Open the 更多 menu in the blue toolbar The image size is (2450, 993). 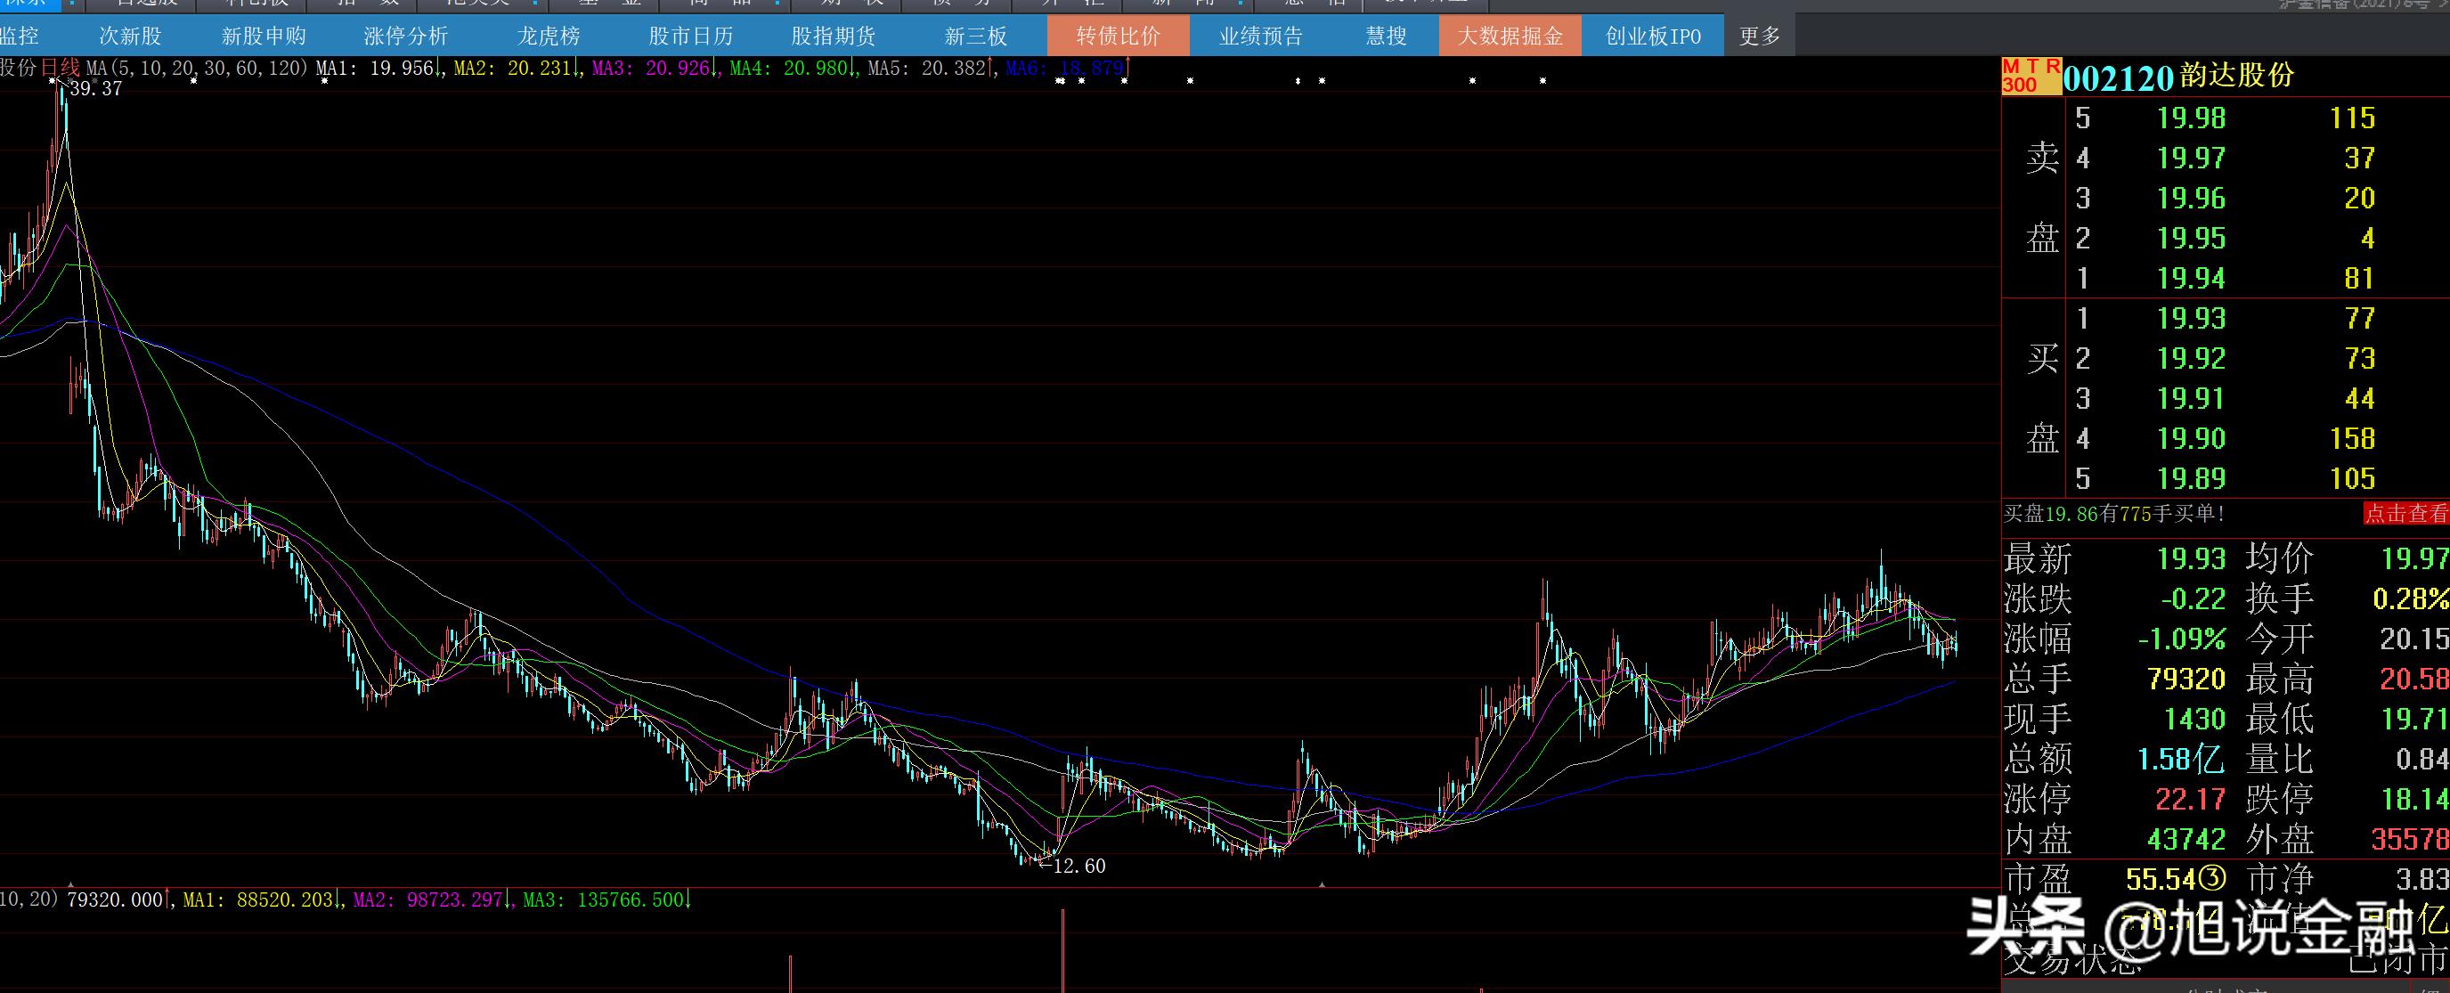point(1759,37)
